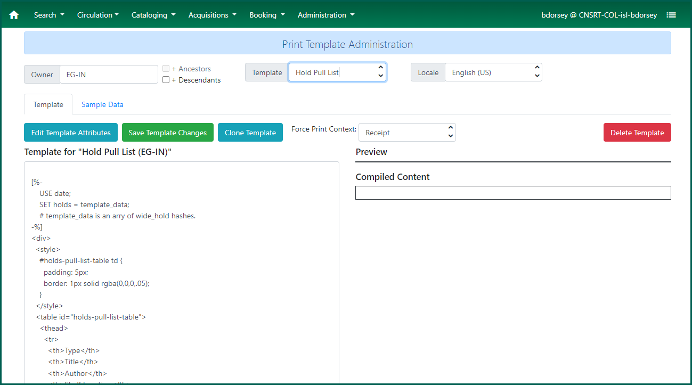Open the Cataloging menu
The width and height of the screenshot is (692, 385).
pyautogui.click(x=153, y=15)
